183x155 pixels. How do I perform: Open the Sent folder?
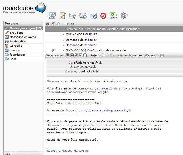[x=23, y=59]
